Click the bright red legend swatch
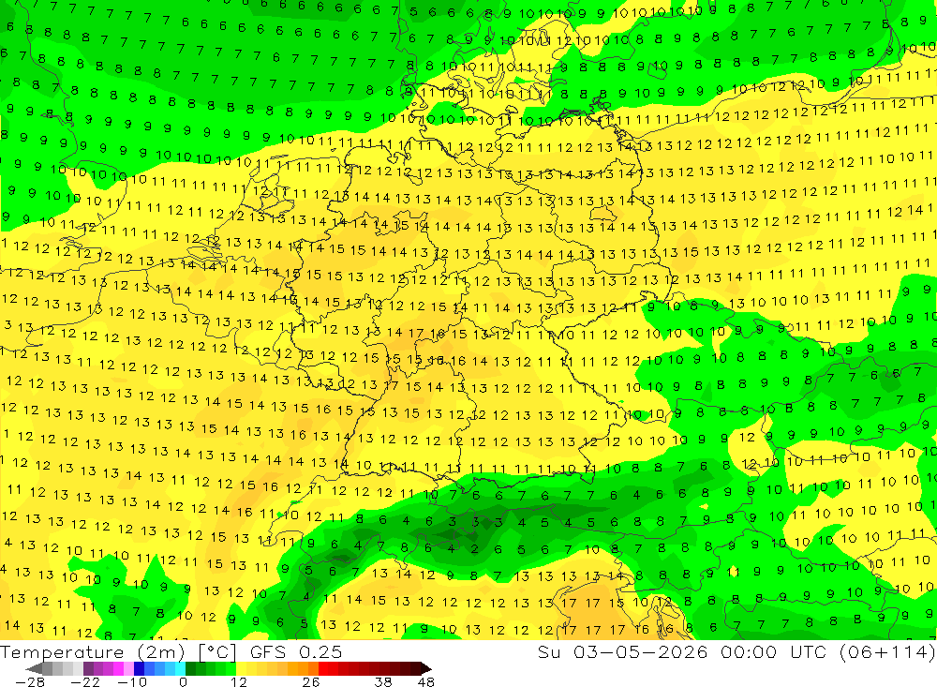 tap(323, 668)
